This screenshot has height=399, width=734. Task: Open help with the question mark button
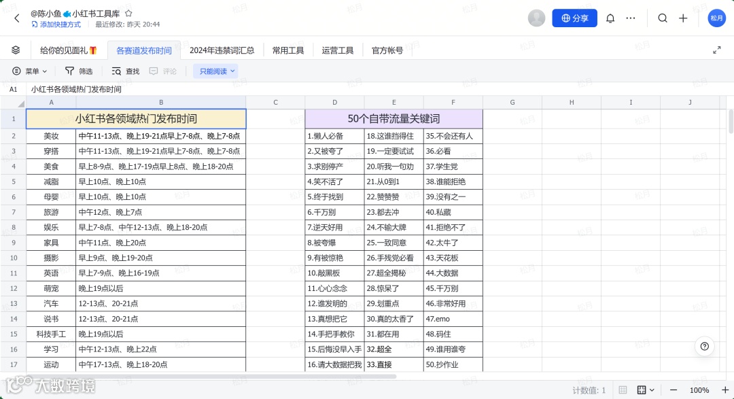[705, 347]
